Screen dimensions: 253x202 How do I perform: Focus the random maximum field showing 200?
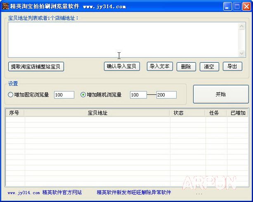pos(166,95)
